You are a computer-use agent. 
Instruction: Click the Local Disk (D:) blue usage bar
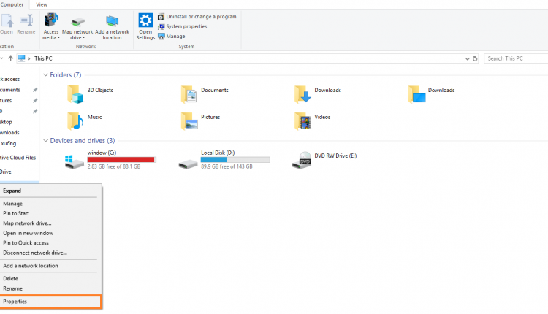235,160
